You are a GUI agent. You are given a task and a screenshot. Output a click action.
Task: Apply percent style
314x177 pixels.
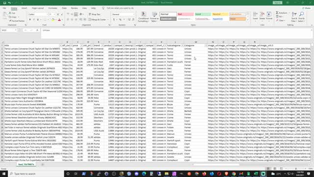(120, 20)
